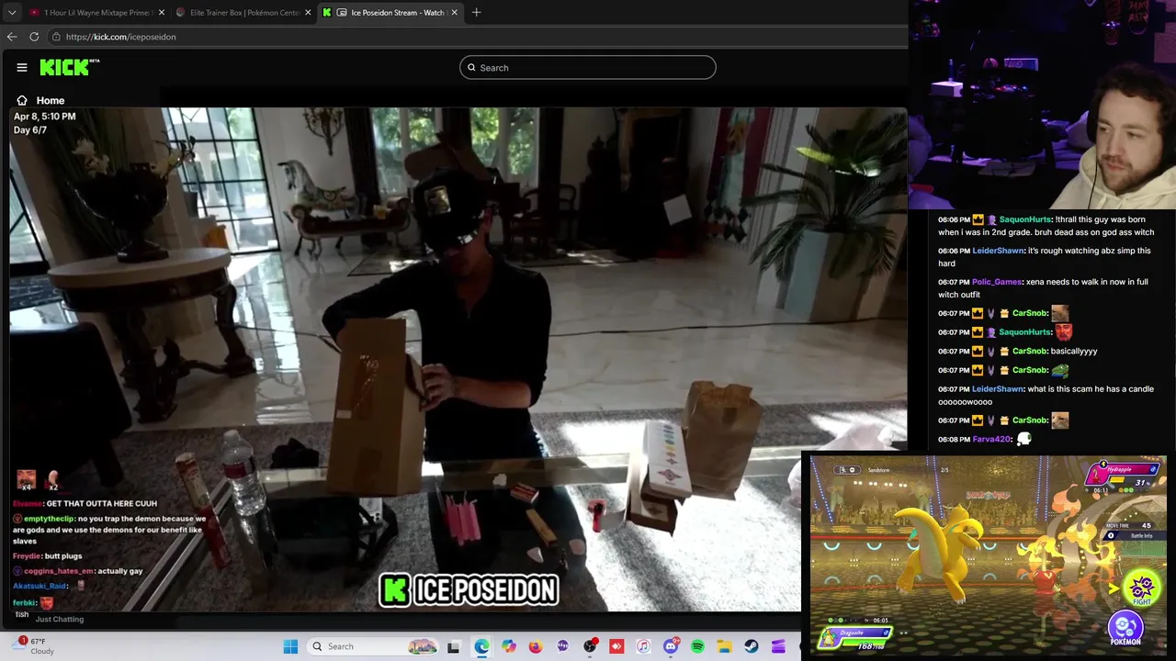Switch to Elite Trainer Box Pokémon Center tab

pyautogui.click(x=243, y=12)
